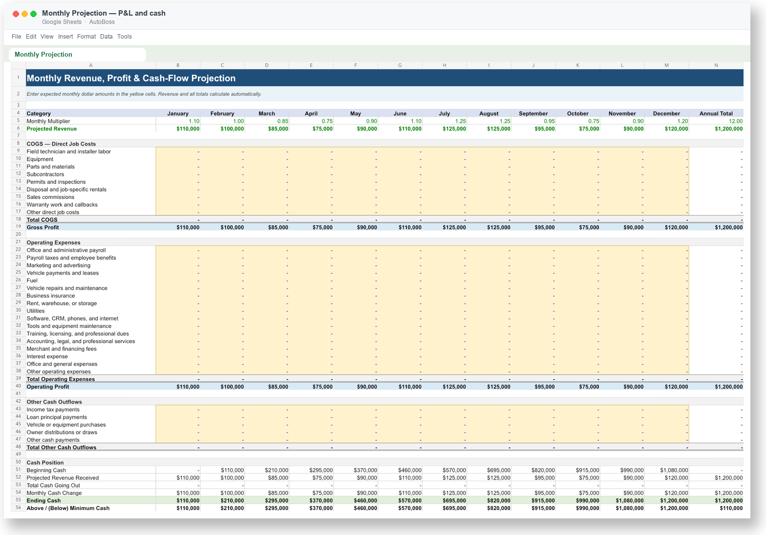Select row 55 header
Viewport: 766px width, 535px height.
(18, 500)
